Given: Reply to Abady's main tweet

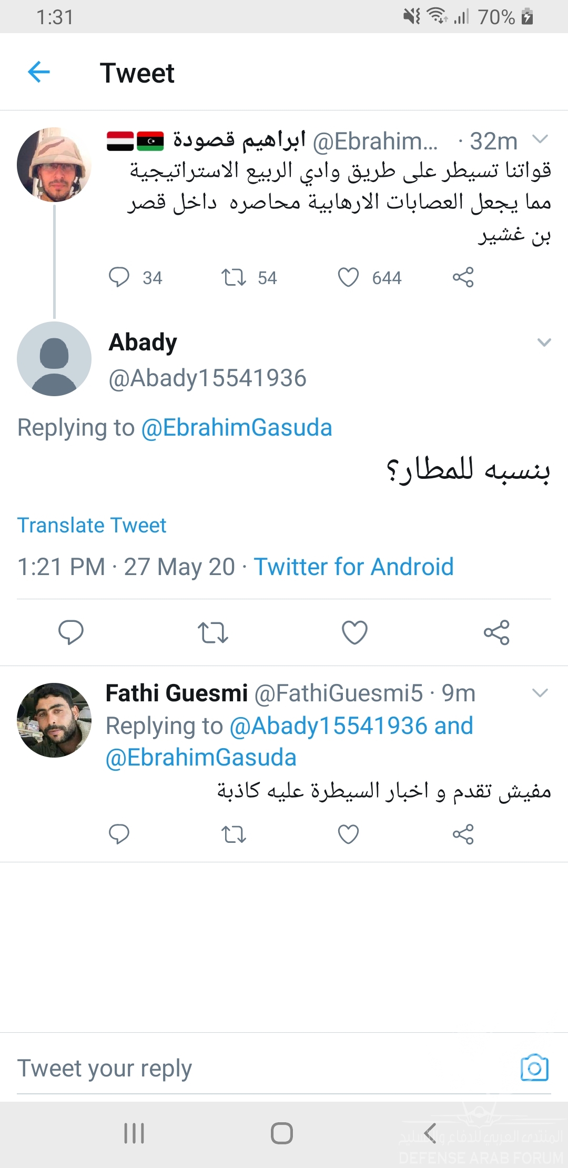Looking at the screenshot, I should tap(71, 632).
